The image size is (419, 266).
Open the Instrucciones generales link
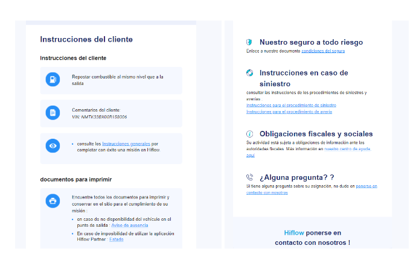(x=126, y=144)
